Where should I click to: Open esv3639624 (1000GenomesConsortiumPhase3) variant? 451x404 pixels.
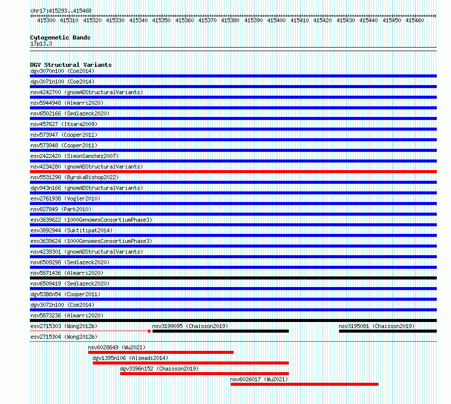coord(91,241)
